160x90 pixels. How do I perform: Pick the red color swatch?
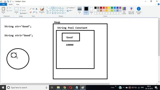(x=104, y=8)
